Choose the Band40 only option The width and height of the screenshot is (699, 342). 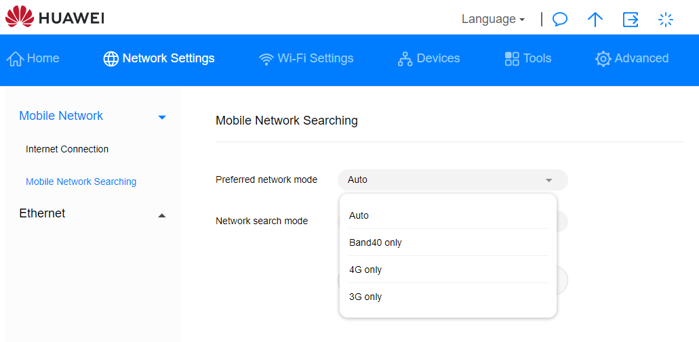point(376,242)
